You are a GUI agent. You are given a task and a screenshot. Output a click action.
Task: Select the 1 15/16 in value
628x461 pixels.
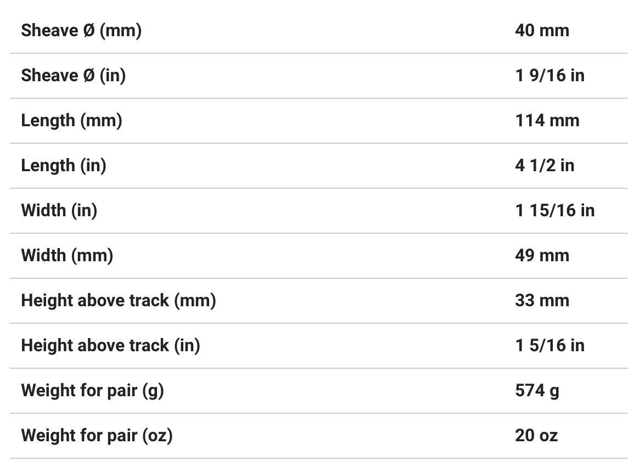(x=554, y=211)
